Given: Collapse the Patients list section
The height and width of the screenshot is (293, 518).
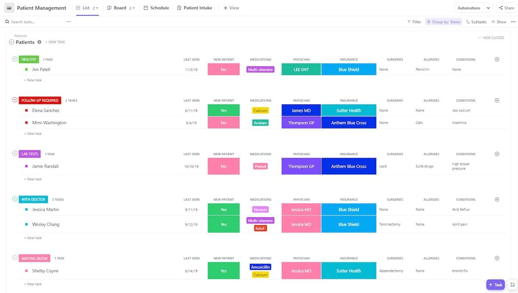Looking at the screenshot, I should 12,42.
